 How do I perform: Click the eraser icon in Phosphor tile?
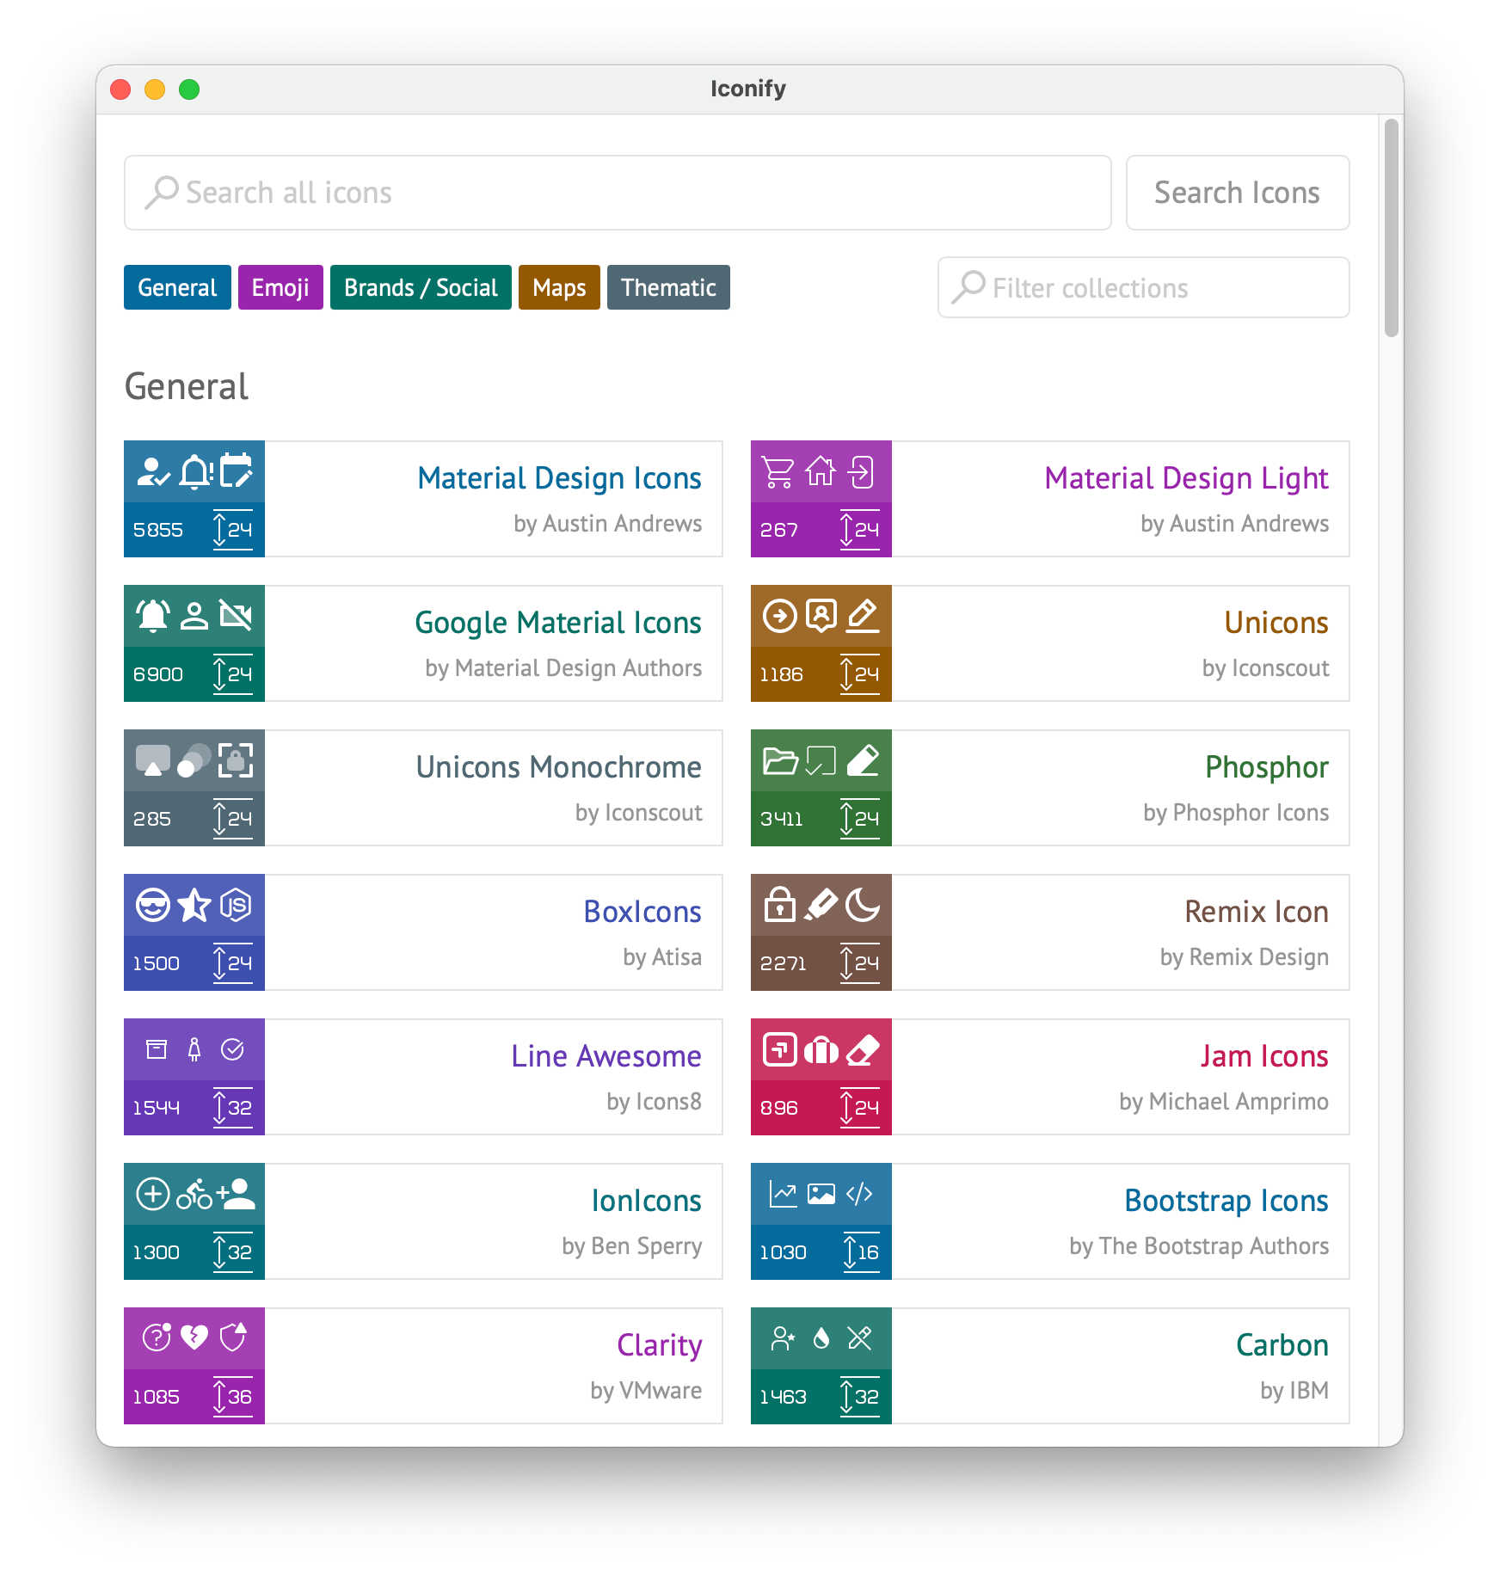coord(862,760)
